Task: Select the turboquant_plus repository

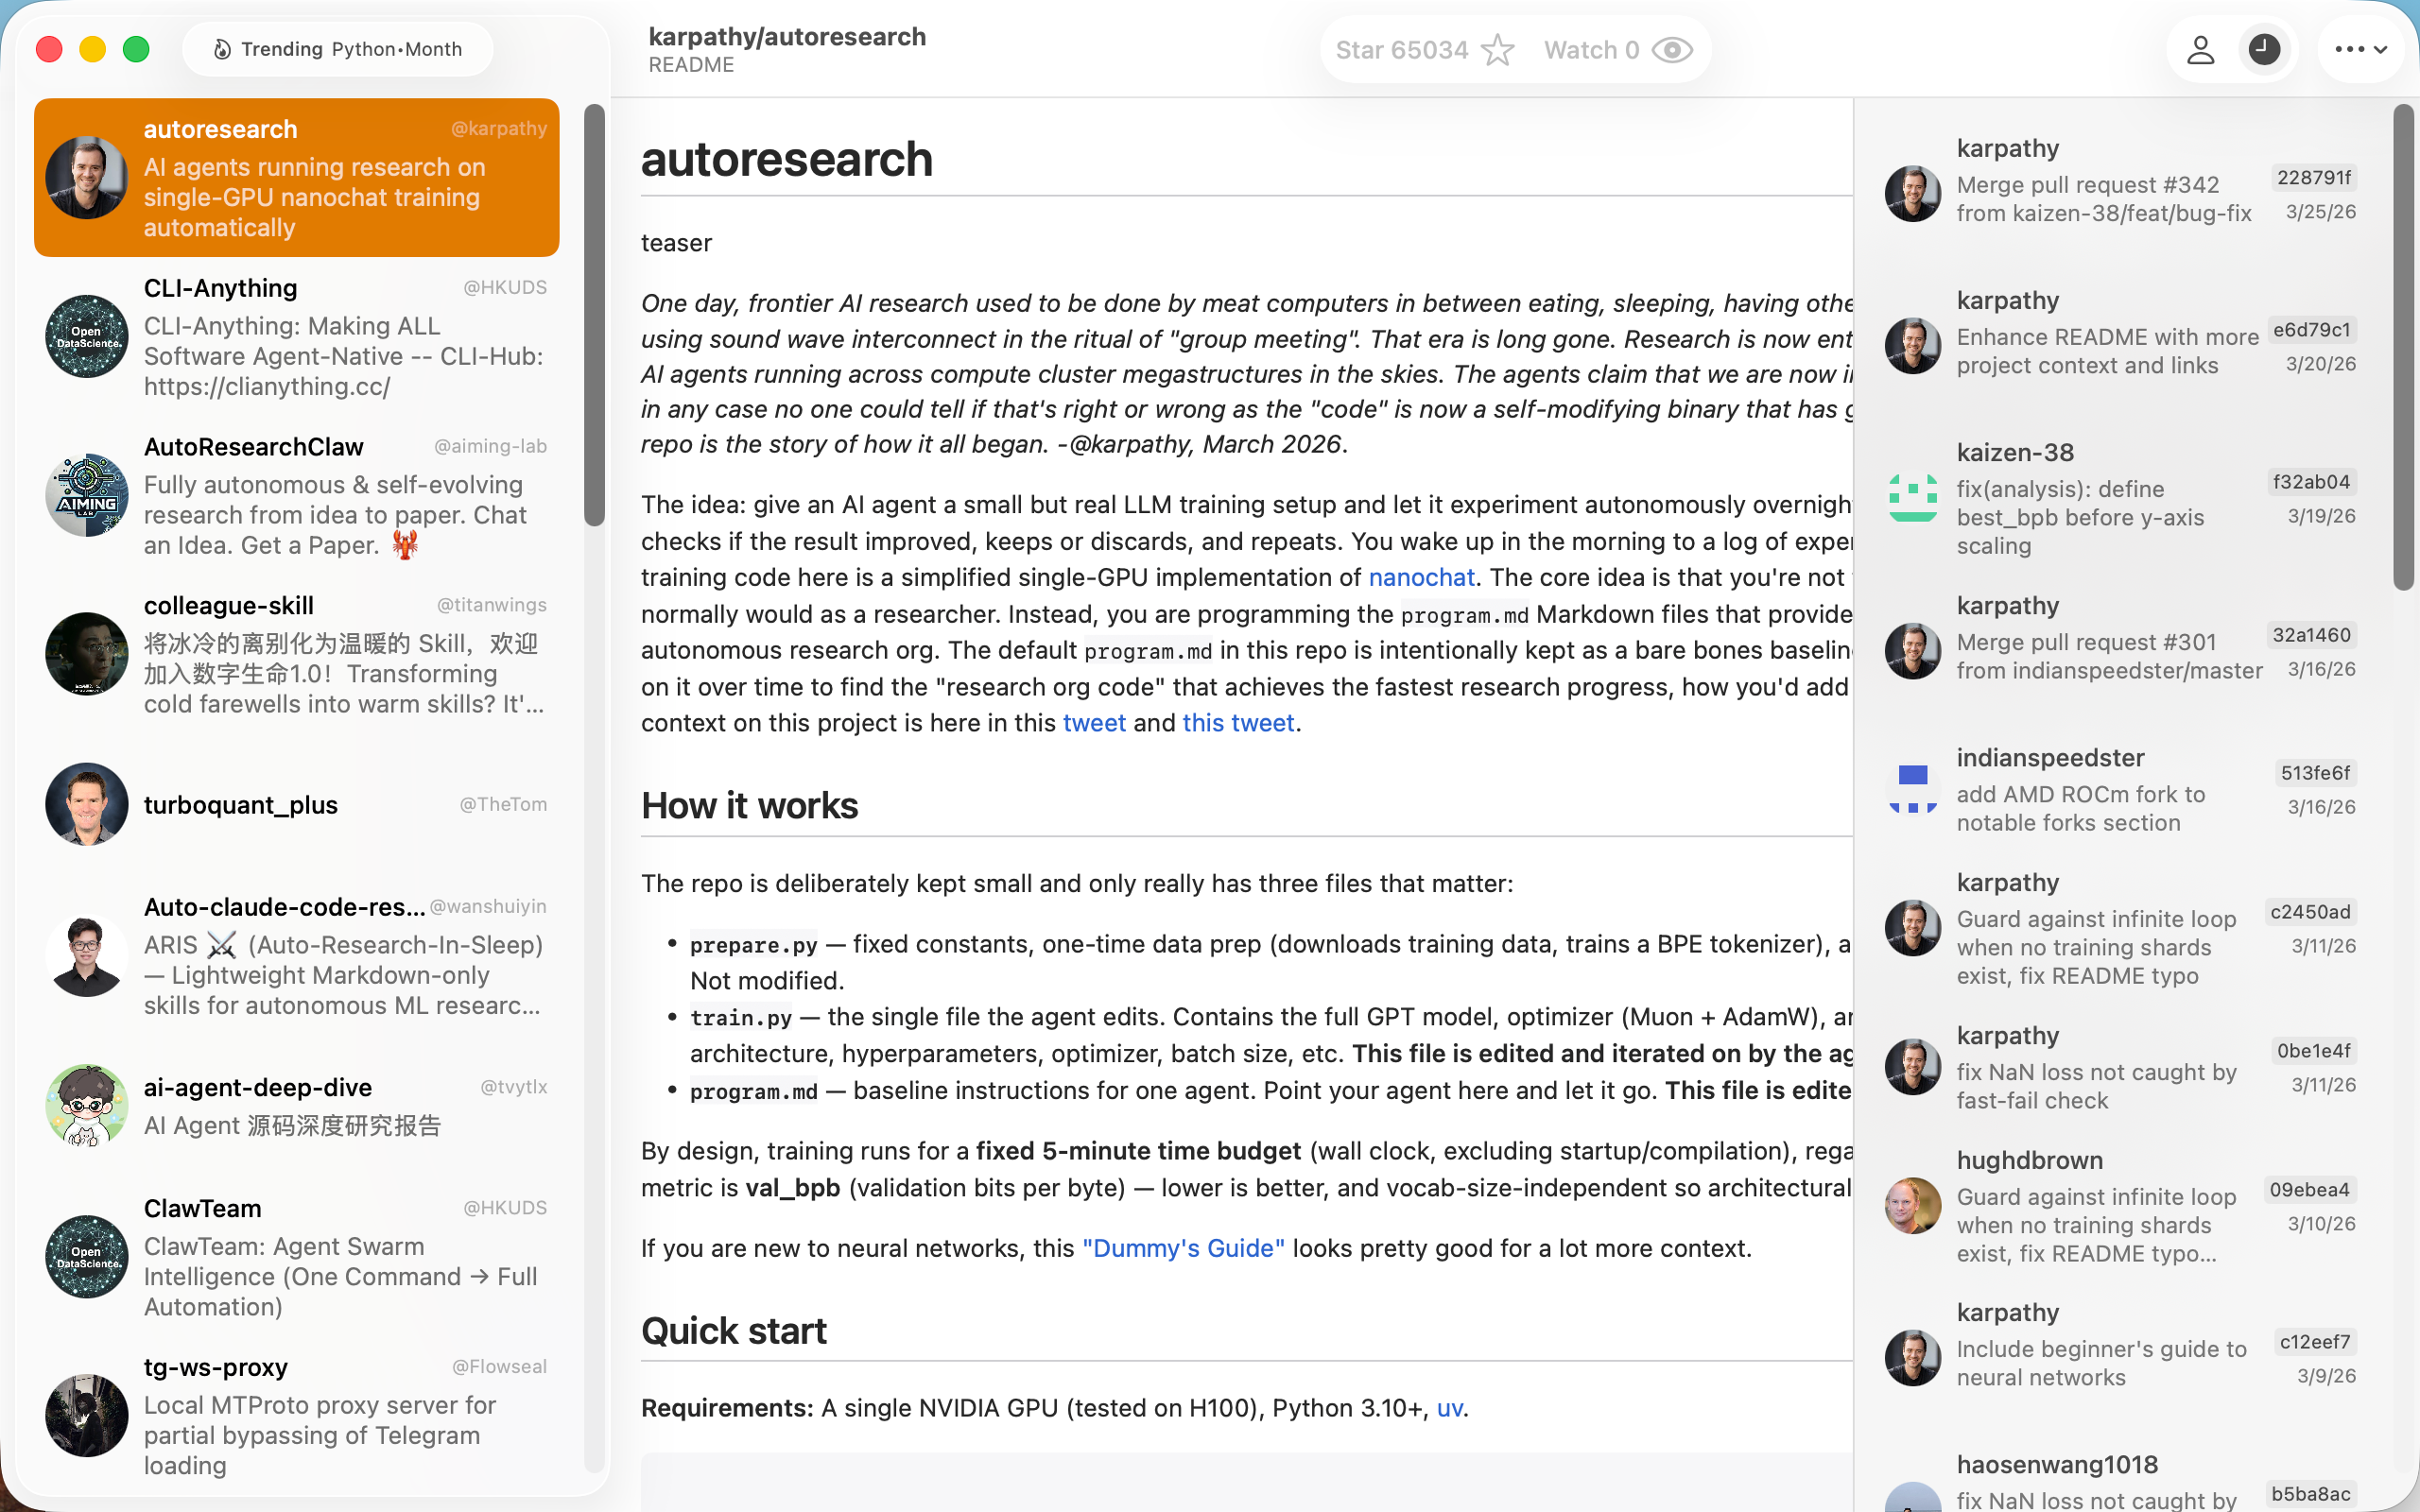Action: [296, 805]
